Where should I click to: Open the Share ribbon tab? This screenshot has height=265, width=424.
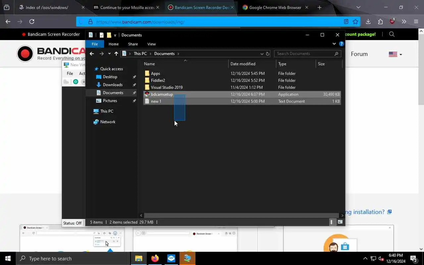133,44
